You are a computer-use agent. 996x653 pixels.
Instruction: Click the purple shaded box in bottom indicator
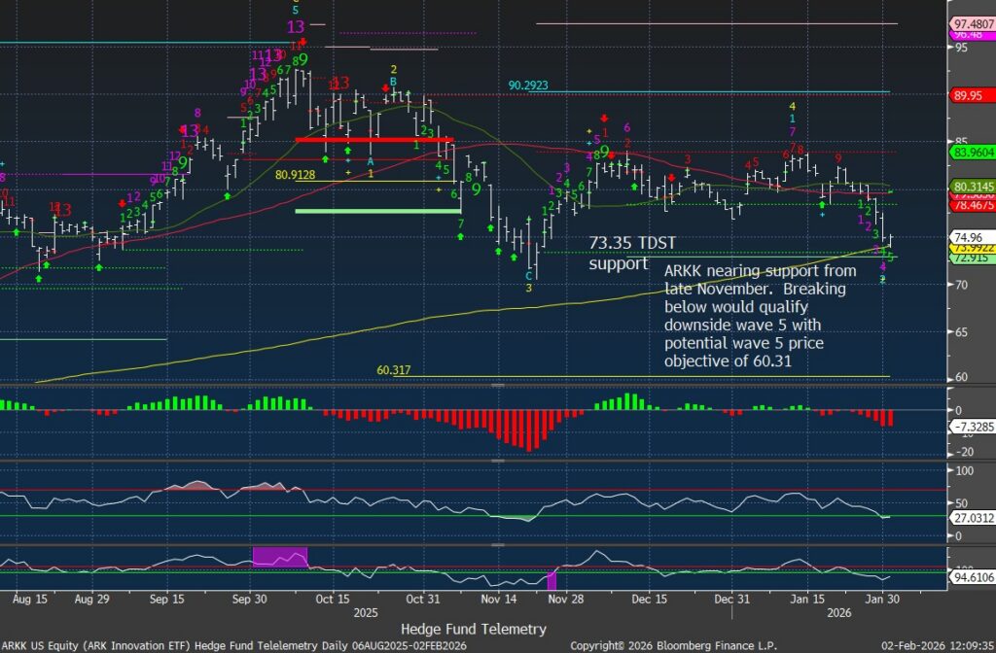point(279,556)
